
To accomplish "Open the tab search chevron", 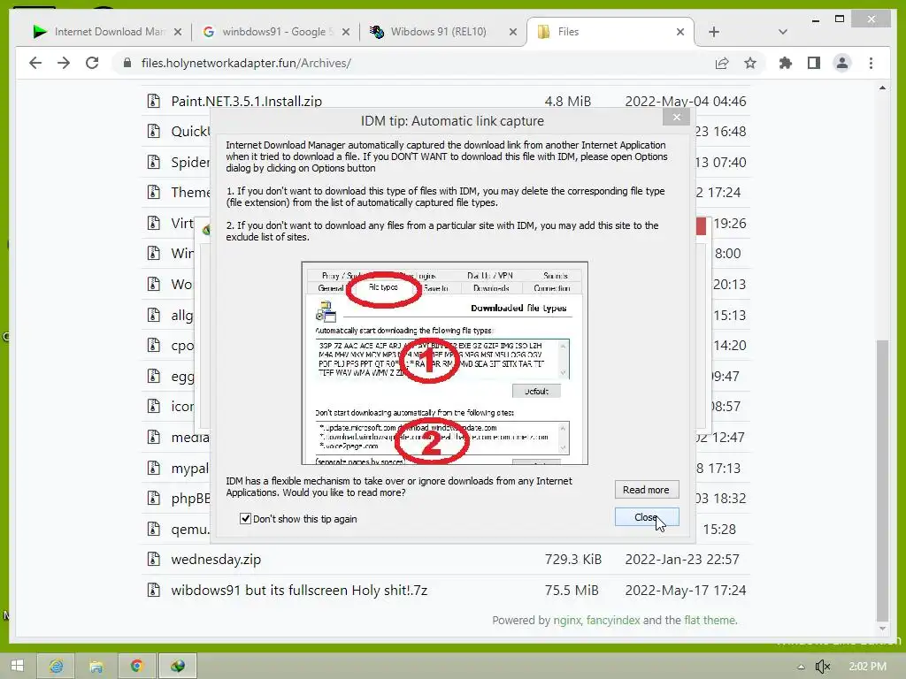I will (x=782, y=32).
